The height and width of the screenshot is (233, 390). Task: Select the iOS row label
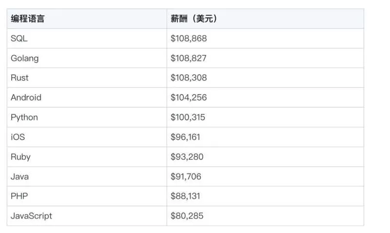[18, 137]
